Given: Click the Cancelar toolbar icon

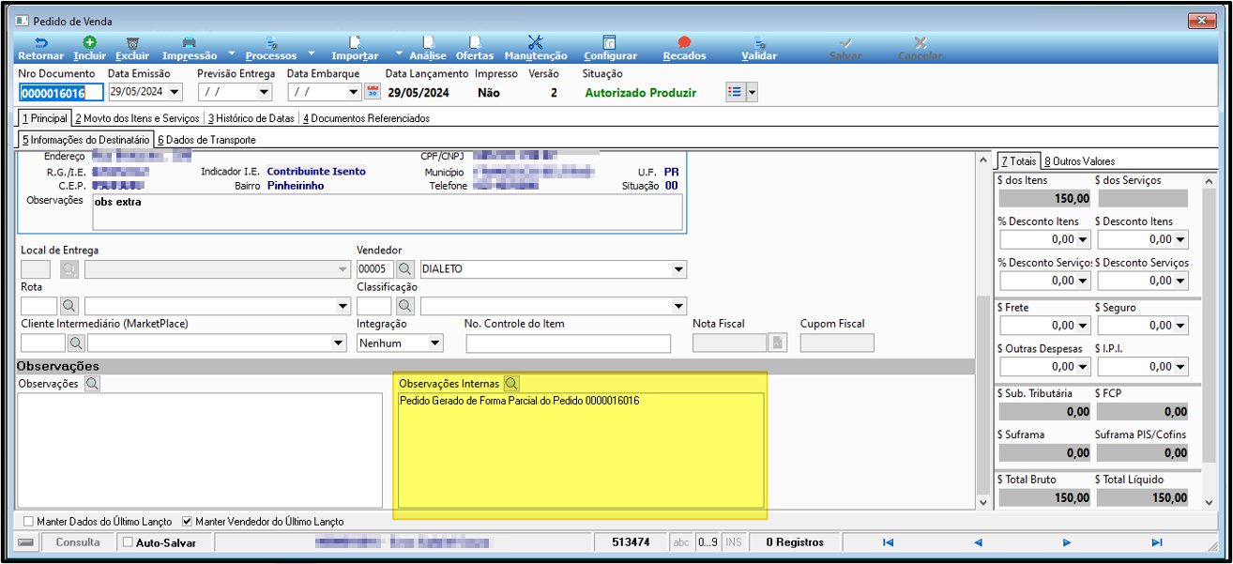Looking at the screenshot, I should coord(921,42).
